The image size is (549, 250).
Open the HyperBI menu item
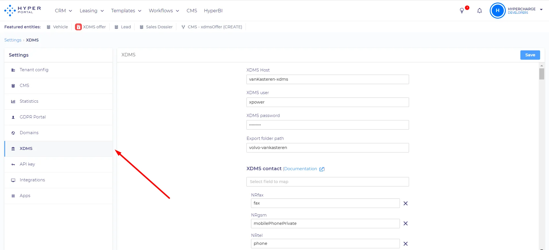point(213,11)
